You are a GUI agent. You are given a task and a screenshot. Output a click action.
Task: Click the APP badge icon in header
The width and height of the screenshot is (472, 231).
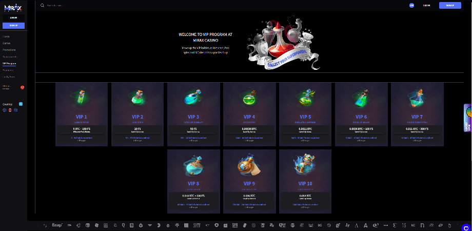(411, 5)
